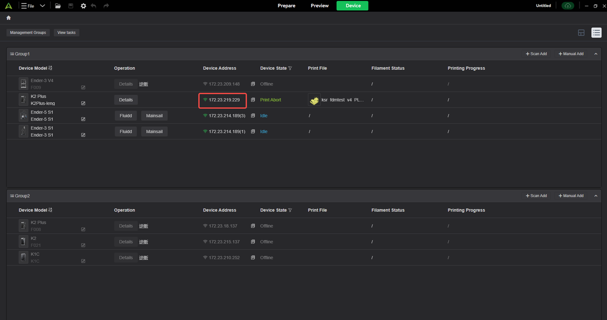Open Fluidd for Ender-3 S1
Image resolution: width=607 pixels, height=320 pixels.
click(x=126, y=132)
